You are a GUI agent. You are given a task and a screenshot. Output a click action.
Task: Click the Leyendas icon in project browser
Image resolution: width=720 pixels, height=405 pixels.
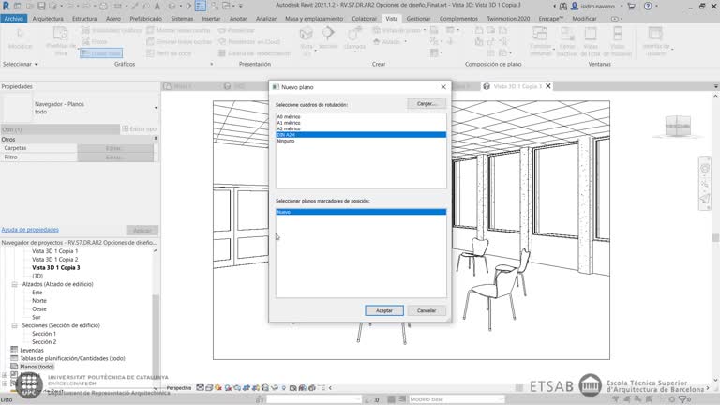click(x=14, y=350)
